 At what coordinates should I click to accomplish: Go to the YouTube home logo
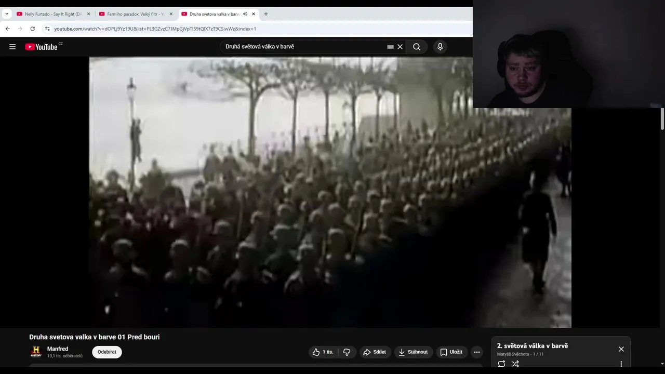click(x=41, y=47)
